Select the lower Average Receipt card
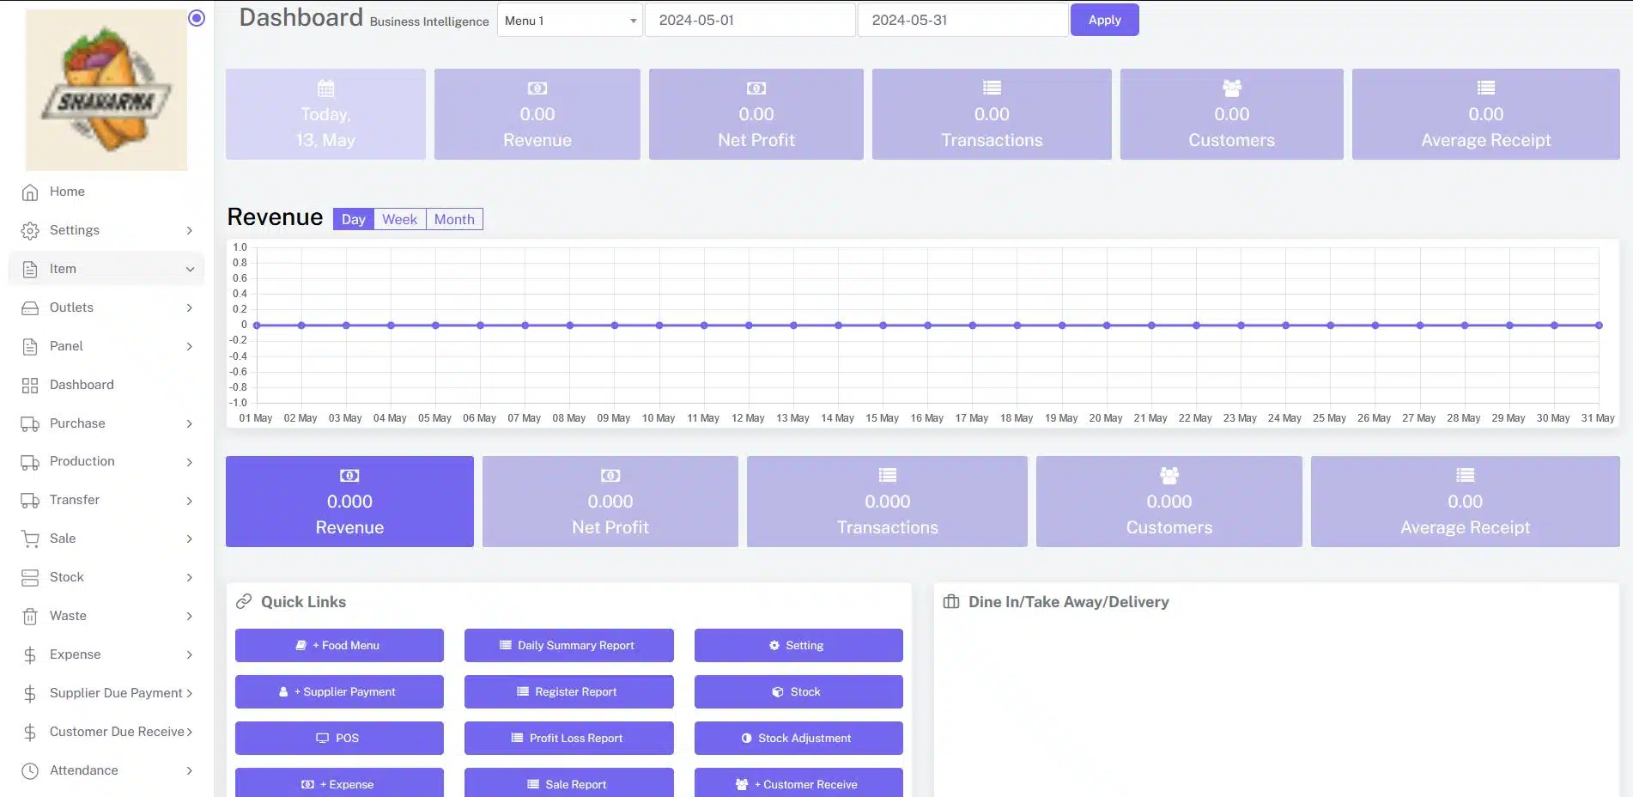This screenshot has height=797, width=1633. (1466, 502)
